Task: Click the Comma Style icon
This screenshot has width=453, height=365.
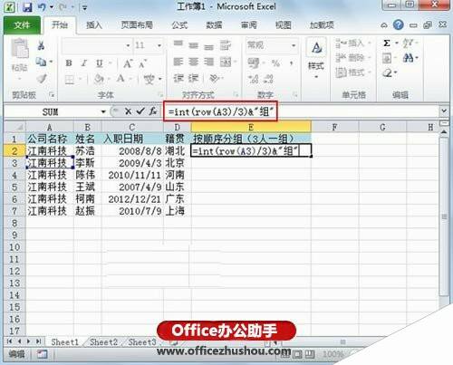Action: tap(291, 63)
